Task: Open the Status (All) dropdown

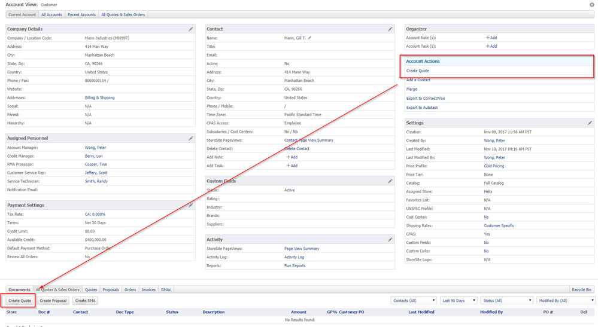Action: tap(506, 301)
